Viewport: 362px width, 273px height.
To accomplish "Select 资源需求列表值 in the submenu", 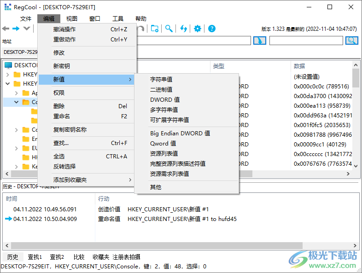I will tap(187, 174).
